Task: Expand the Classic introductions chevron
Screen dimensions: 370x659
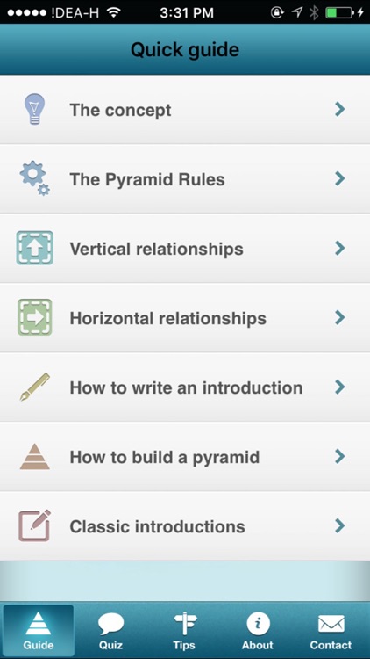Action: click(x=340, y=525)
